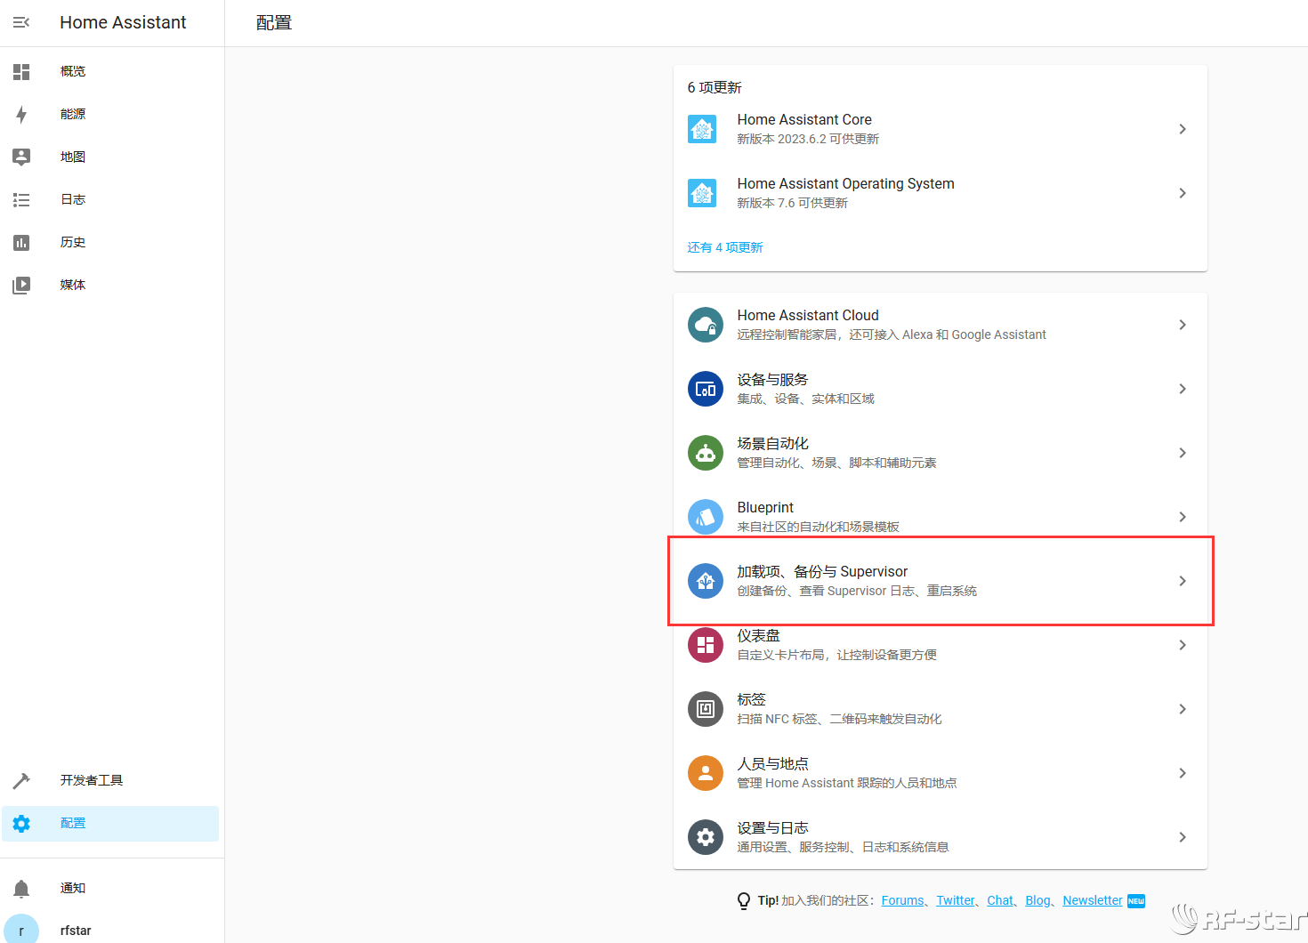The image size is (1308, 943).
Task: Open the 标签 row chevron
Action: (x=1183, y=709)
